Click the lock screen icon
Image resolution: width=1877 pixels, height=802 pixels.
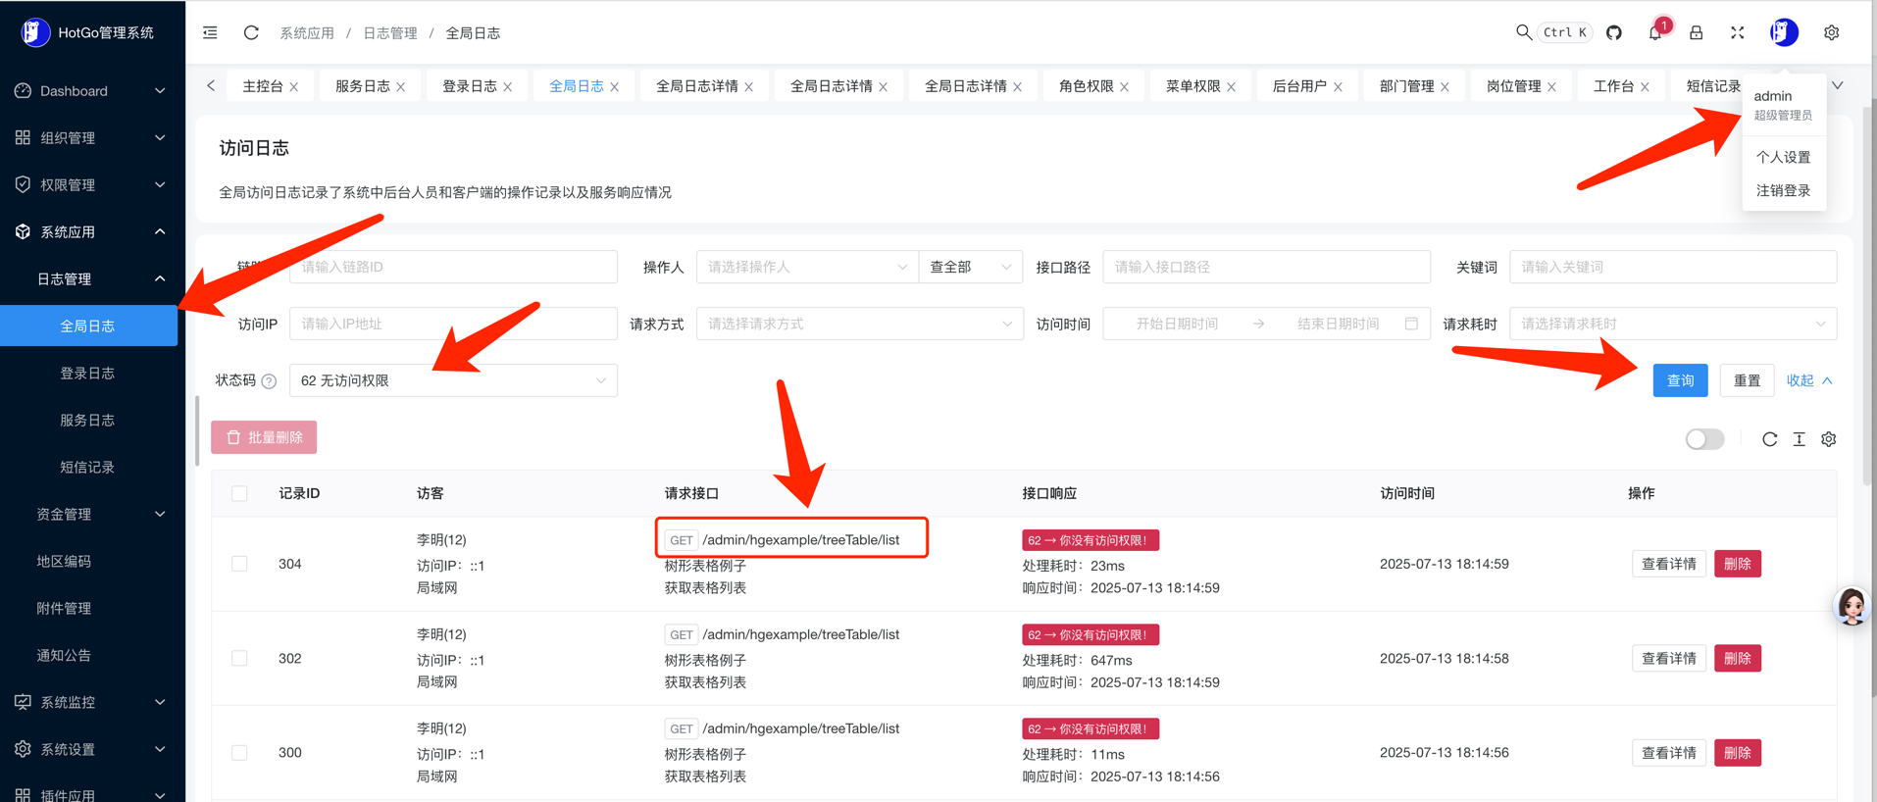click(1696, 33)
